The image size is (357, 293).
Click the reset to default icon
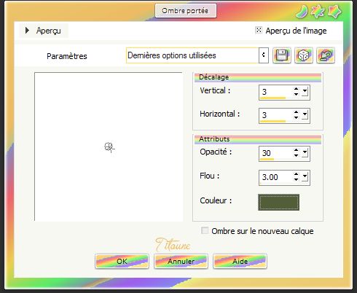click(x=326, y=55)
